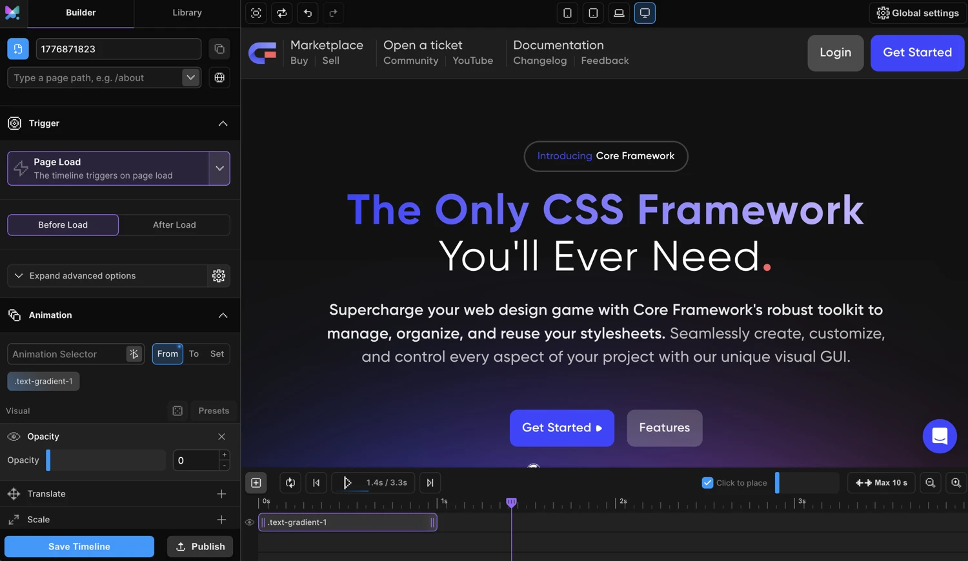Copy the timeline ID using the copy icon
This screenshot has width=968, height=561.
click(x=219, y=48)
